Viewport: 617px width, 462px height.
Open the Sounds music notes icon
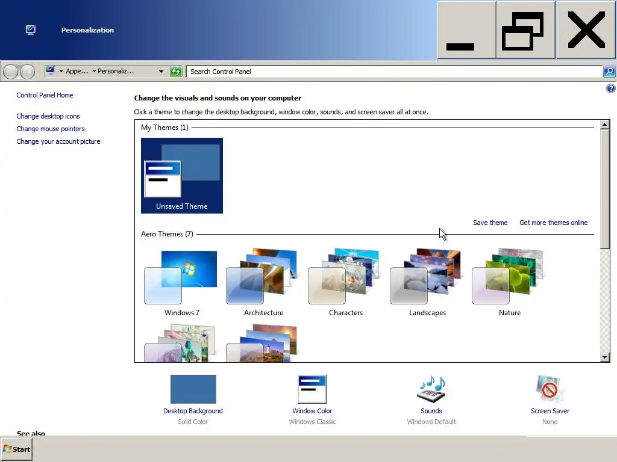431,389
